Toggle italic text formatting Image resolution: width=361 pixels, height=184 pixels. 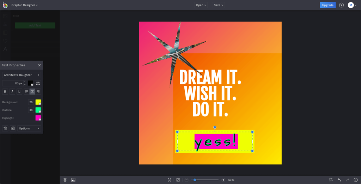(12, 91)
